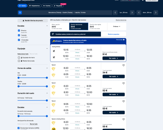Screen dimensions: 163x130
Task: Go to previous departure date arrow
Action: point(115,12)
